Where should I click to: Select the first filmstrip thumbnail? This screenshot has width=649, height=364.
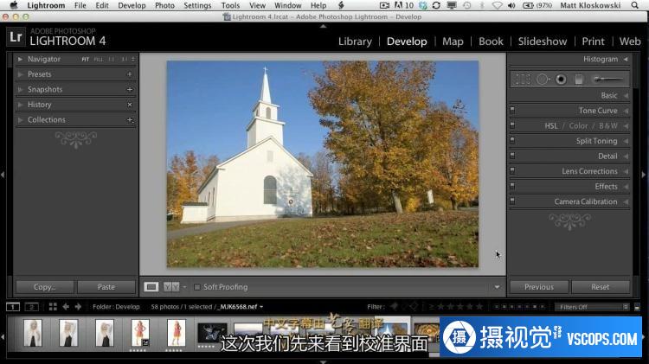(x=33, y=333)
